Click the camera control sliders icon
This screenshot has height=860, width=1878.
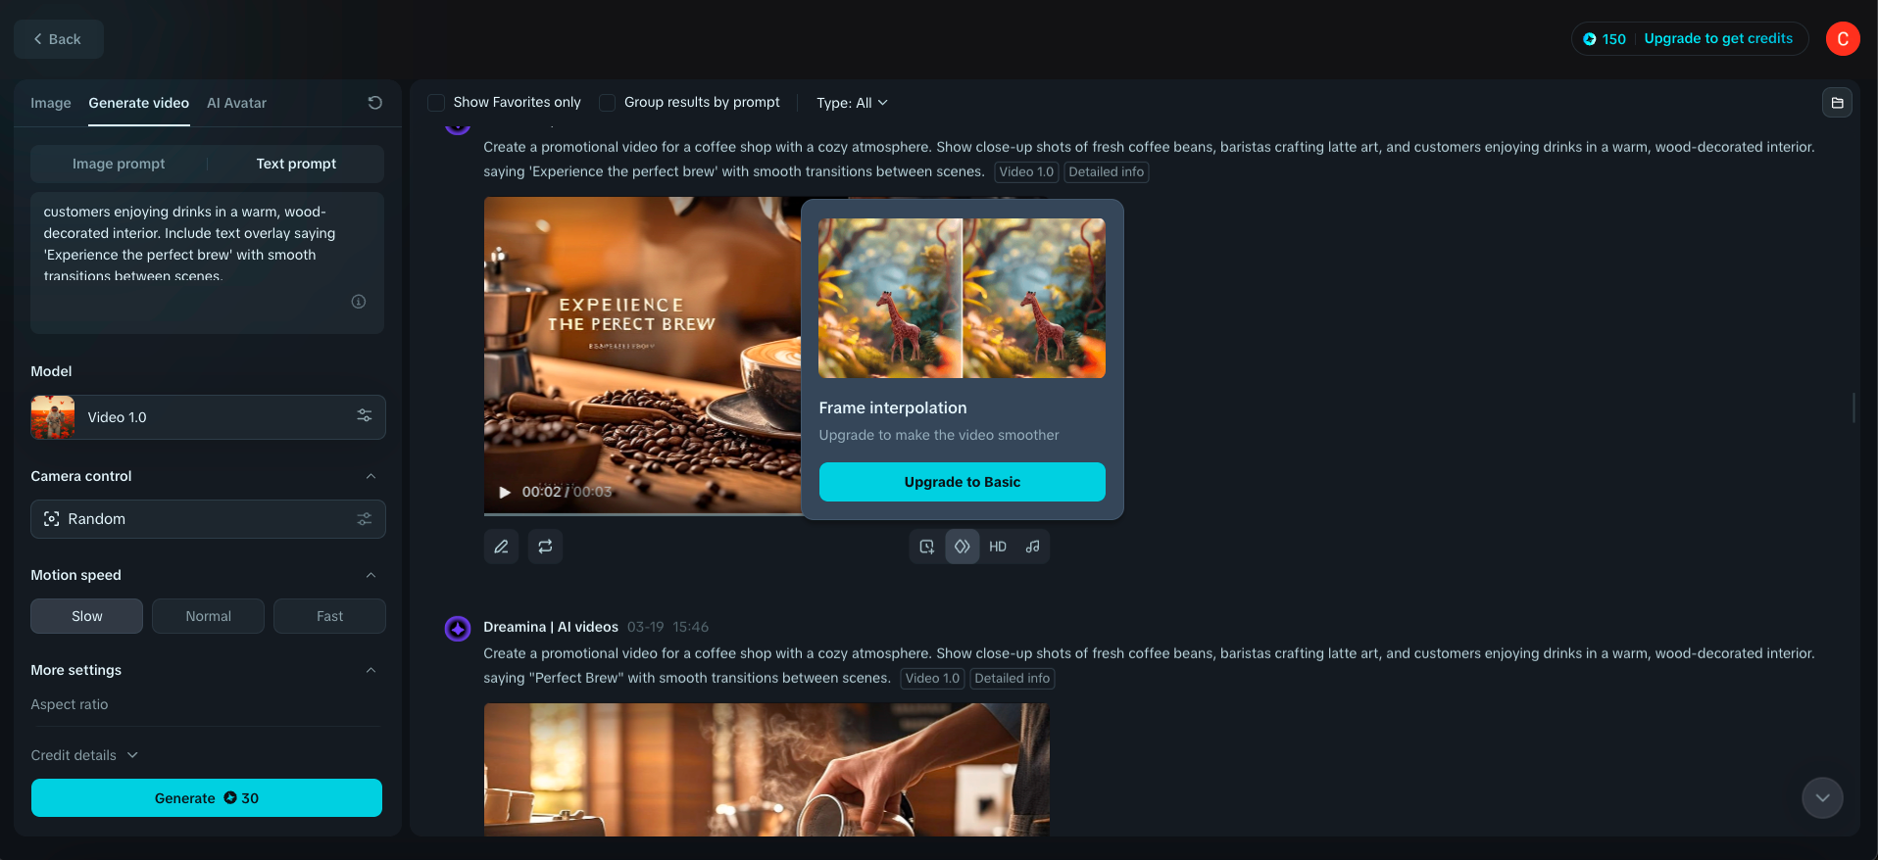(365, 519)
